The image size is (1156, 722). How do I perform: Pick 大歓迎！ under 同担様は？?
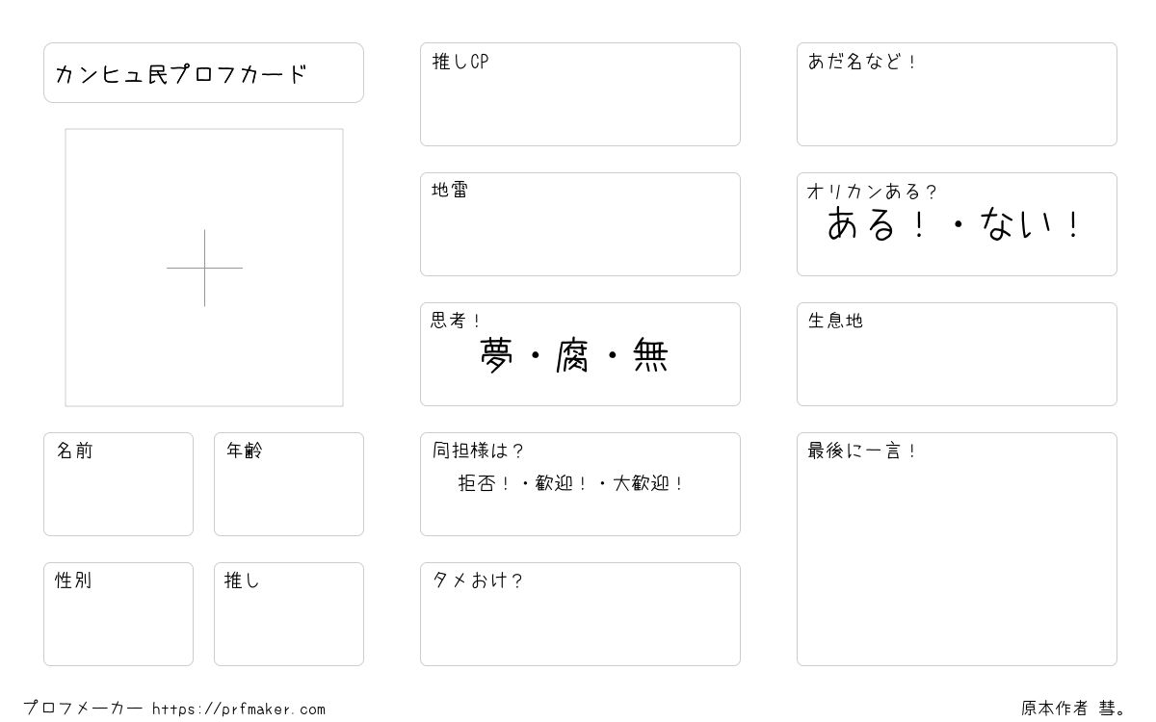[x=648, y=483]
